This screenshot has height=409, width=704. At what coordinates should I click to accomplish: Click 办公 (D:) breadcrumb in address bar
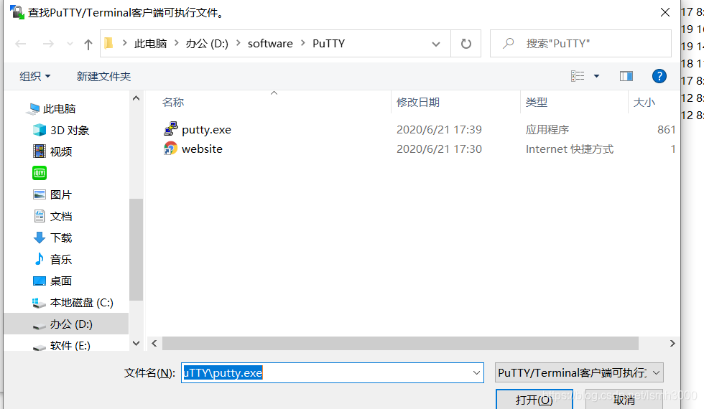pos(207,44)
